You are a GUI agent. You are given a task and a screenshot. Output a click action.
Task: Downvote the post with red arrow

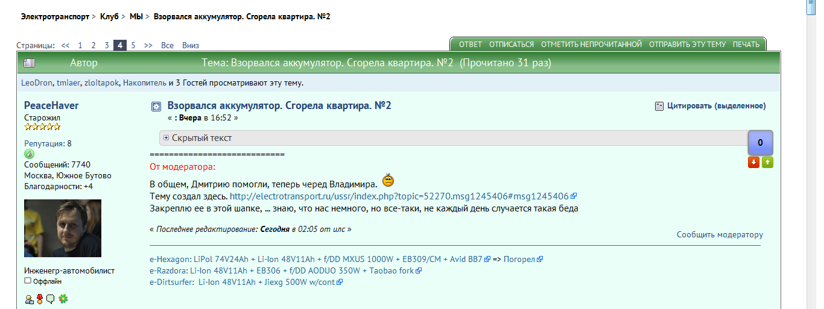753,162
